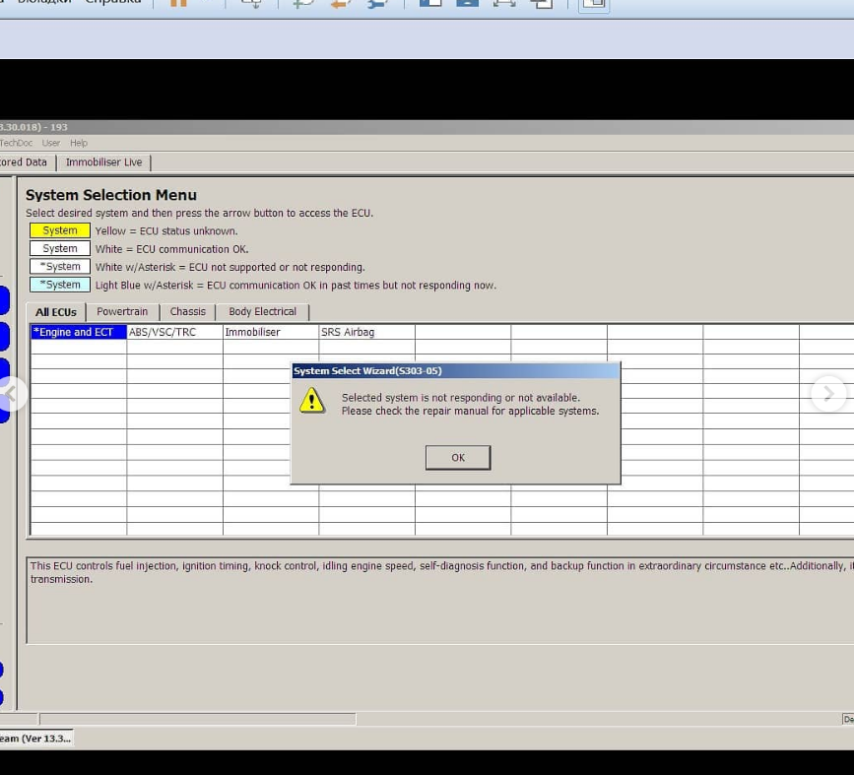Go to the next image with the right chevron

tap(828, 393)
